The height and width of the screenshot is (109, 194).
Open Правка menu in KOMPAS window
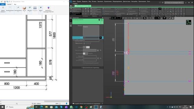79,2
